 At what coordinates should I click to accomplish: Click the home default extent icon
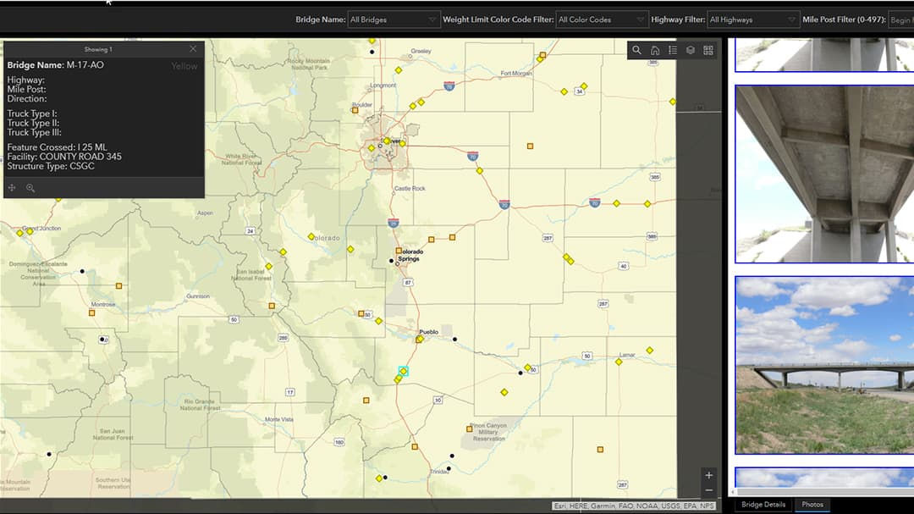[x=655, y=50]
